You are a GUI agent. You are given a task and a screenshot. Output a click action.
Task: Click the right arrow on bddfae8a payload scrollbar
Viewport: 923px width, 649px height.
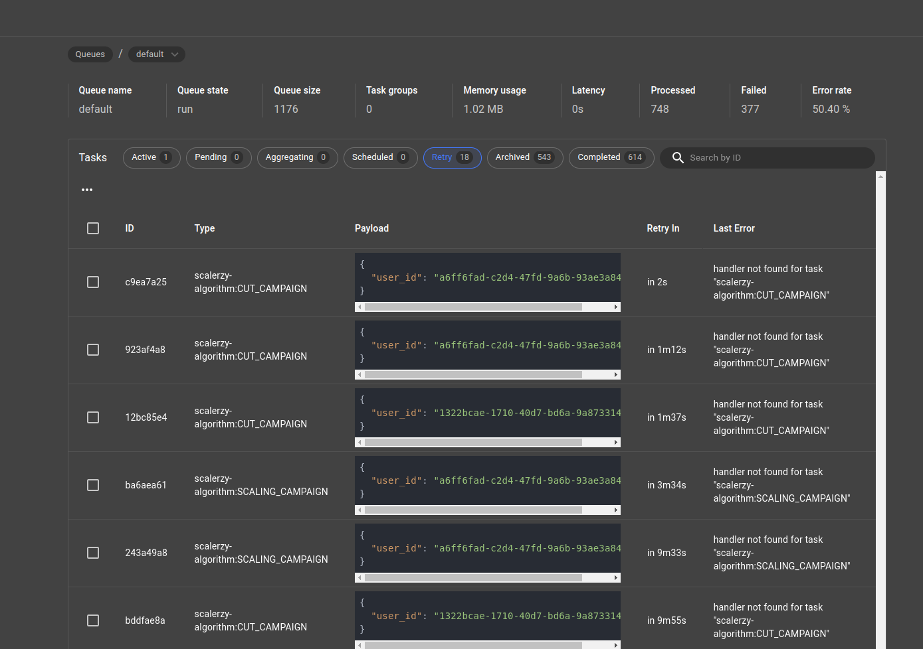pos(615,646)
